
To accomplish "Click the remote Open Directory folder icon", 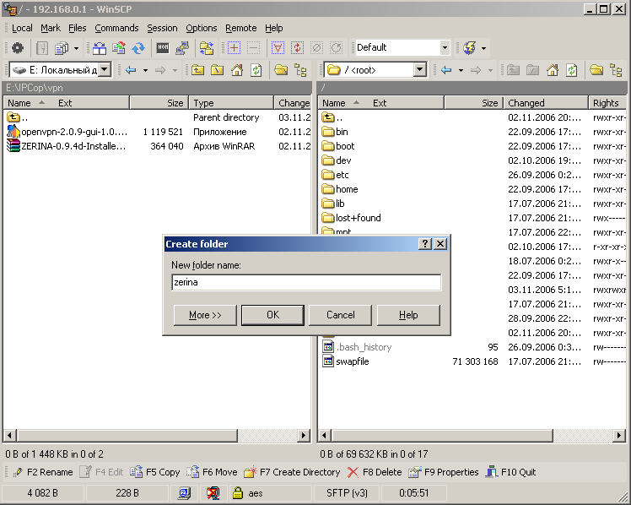I will point(596,70).
